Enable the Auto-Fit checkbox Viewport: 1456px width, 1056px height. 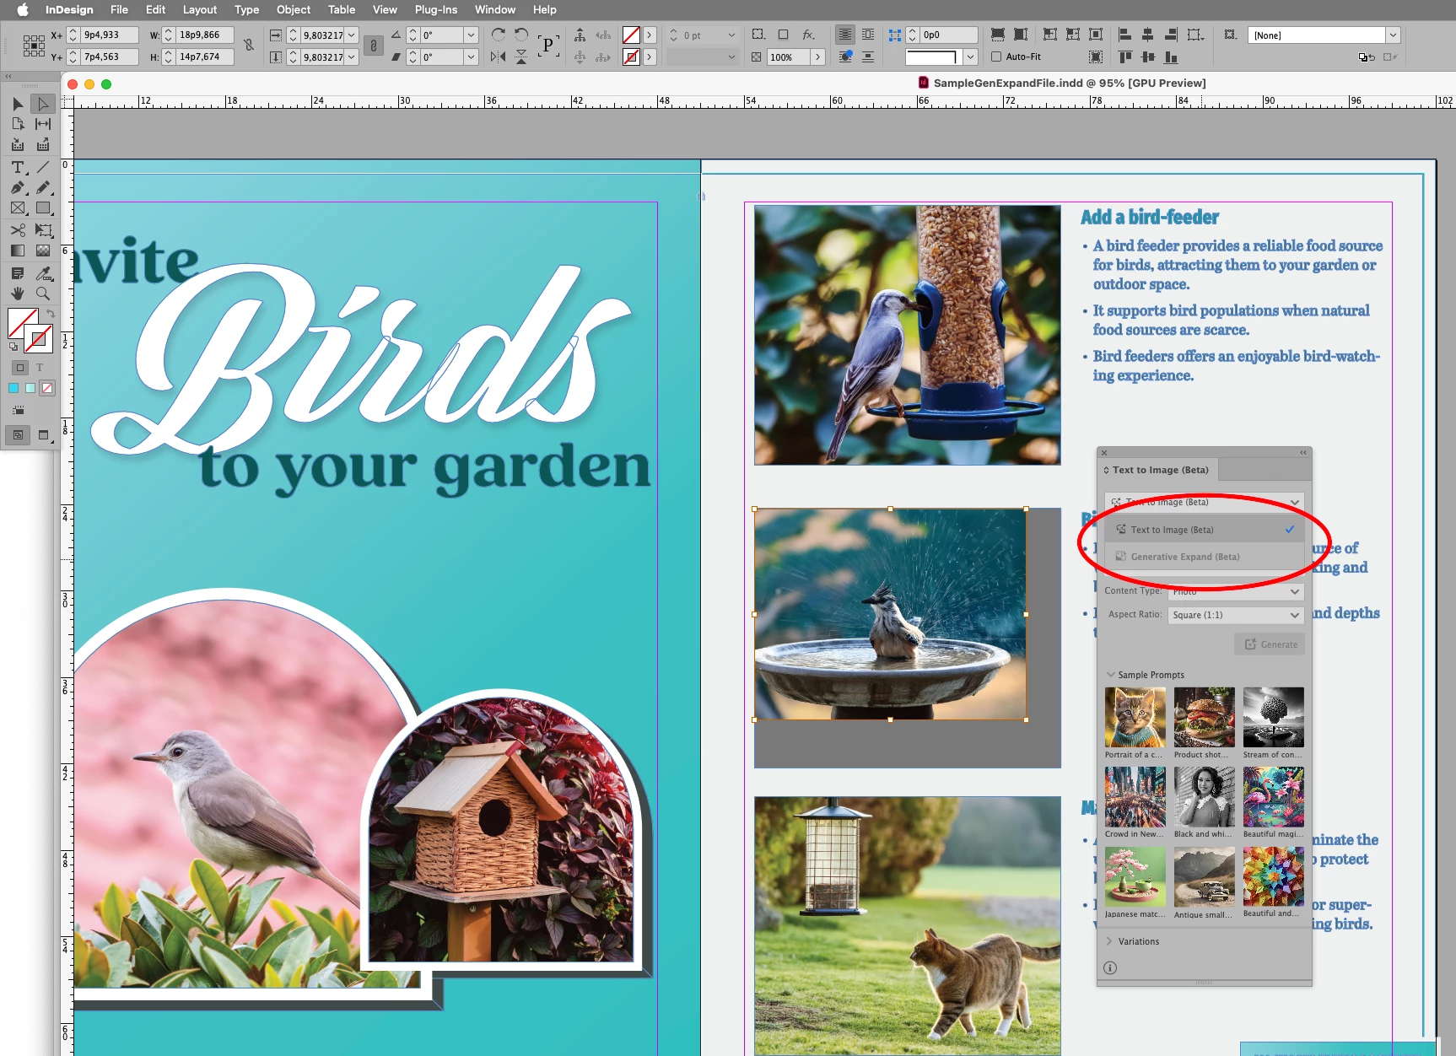(996, 57)
